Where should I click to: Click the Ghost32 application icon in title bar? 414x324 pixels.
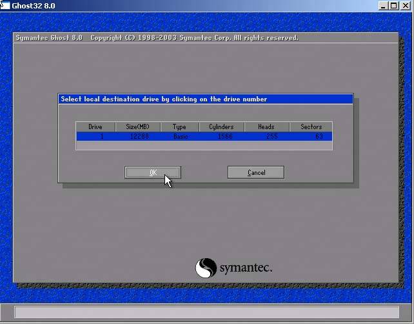click(6, 5)
